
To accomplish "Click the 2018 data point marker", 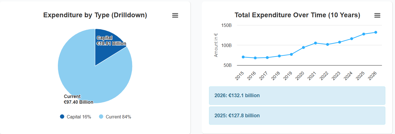I will coord(279,56).
